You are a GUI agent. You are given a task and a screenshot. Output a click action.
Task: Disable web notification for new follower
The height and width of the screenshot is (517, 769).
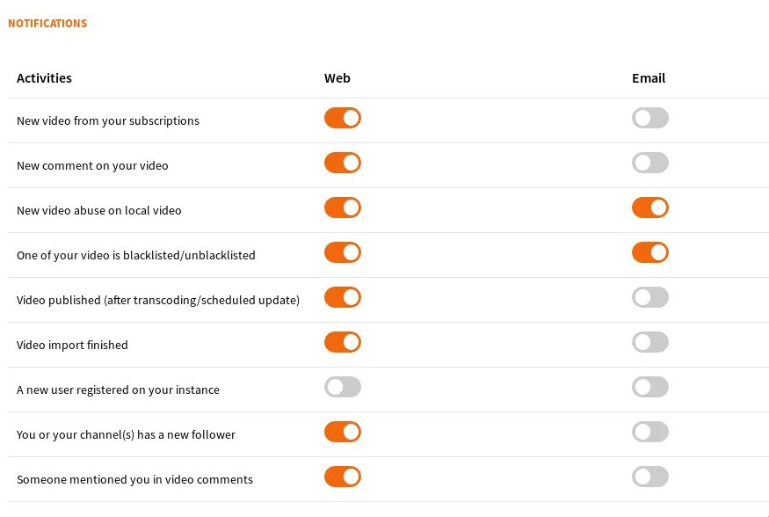click(x=342, y=432)
